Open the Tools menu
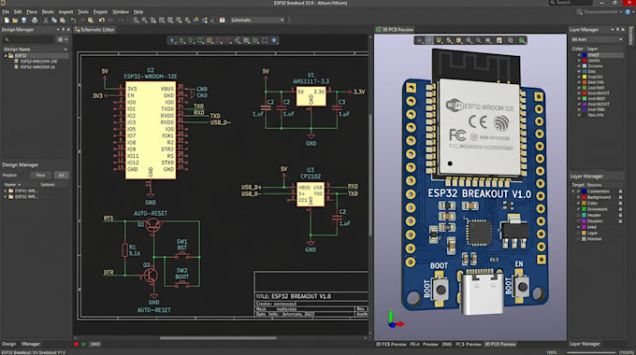 click(83, 12)
